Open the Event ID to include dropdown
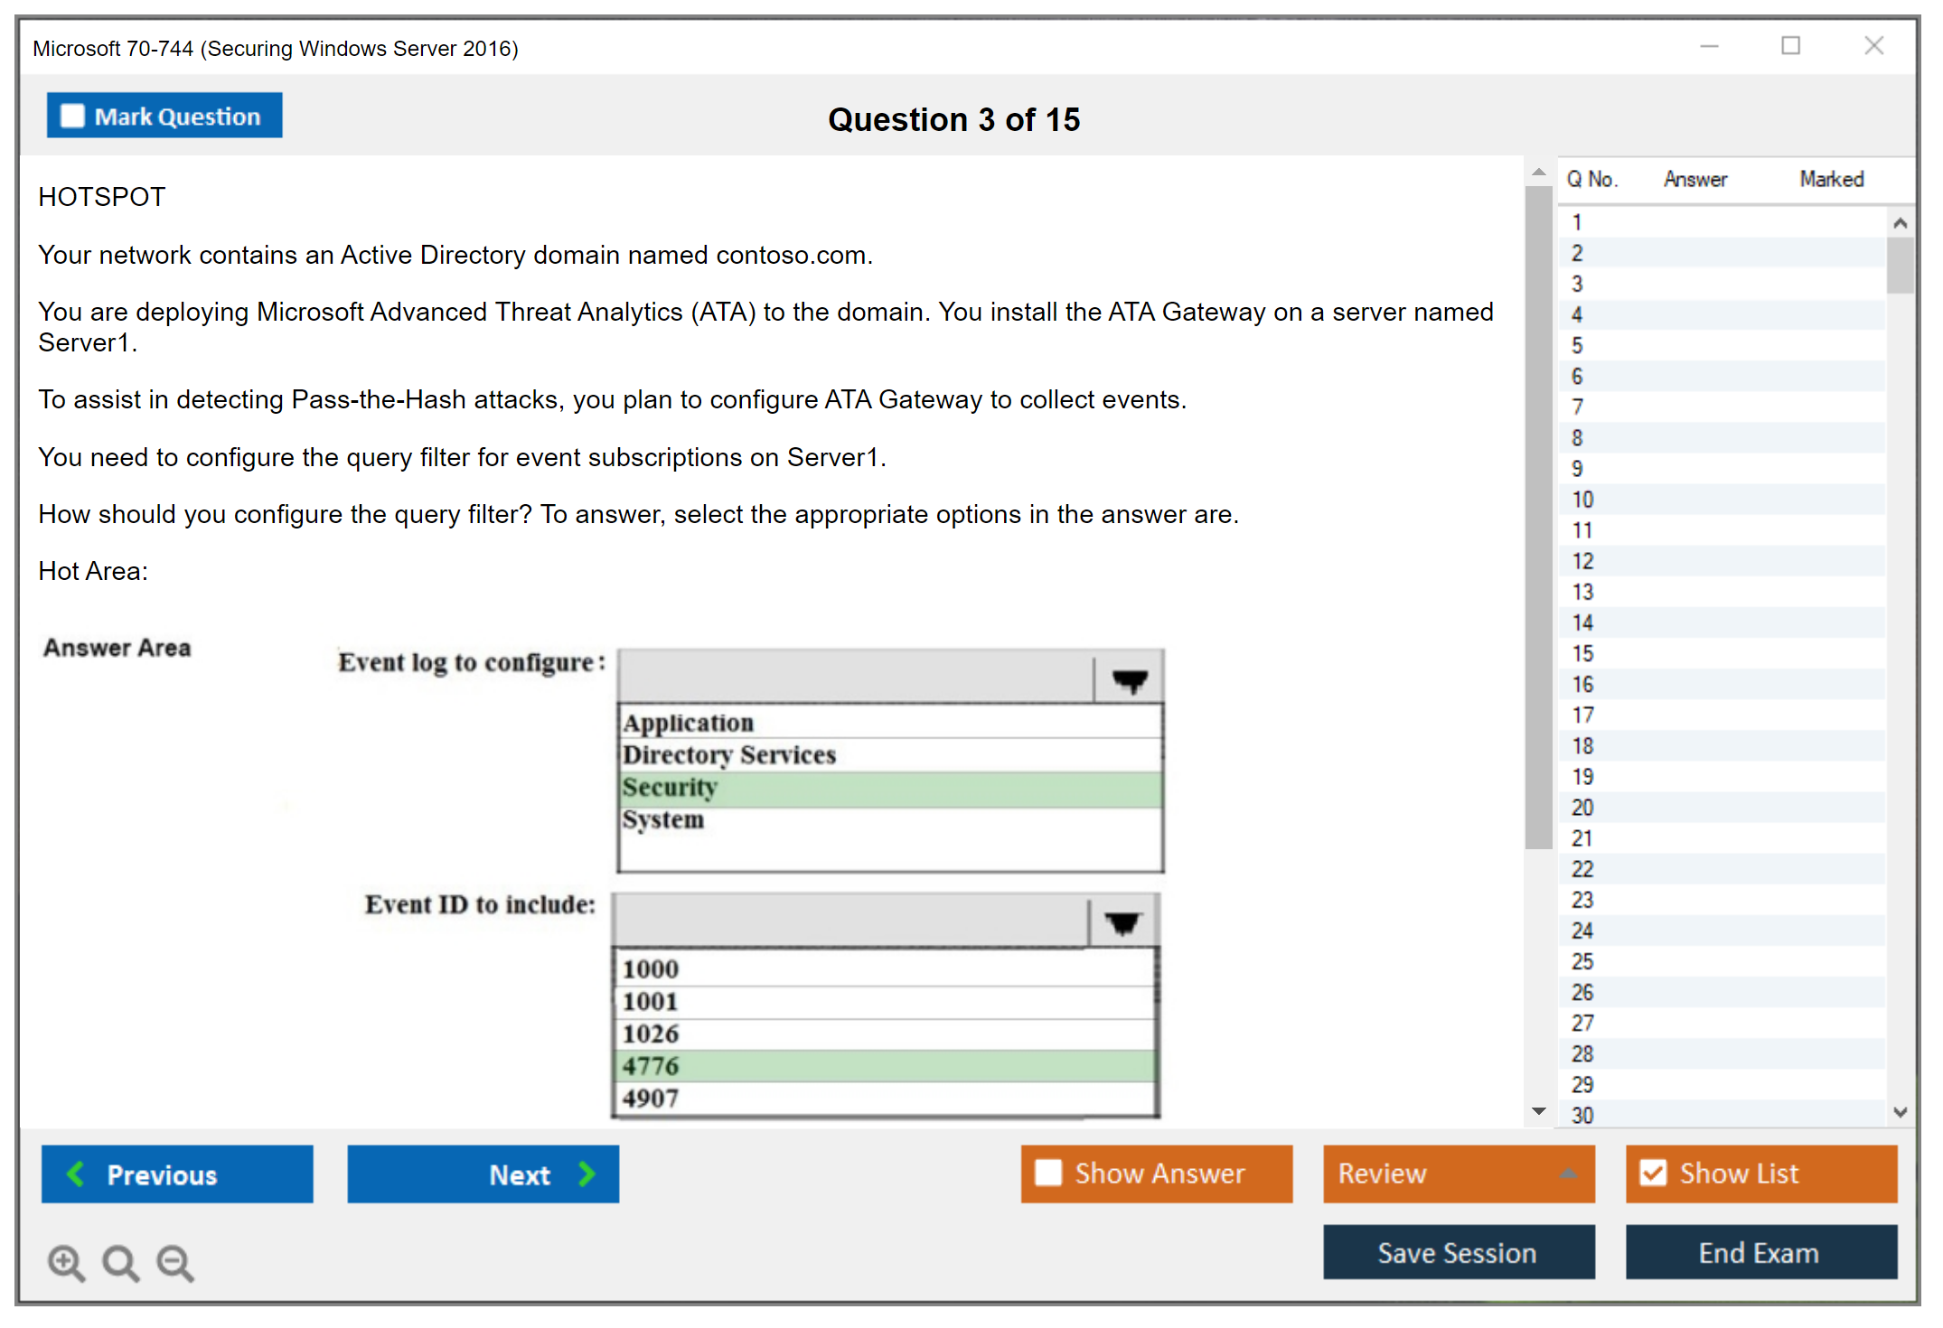This screenshot has width=1943, height=1328. (1122, 922)
